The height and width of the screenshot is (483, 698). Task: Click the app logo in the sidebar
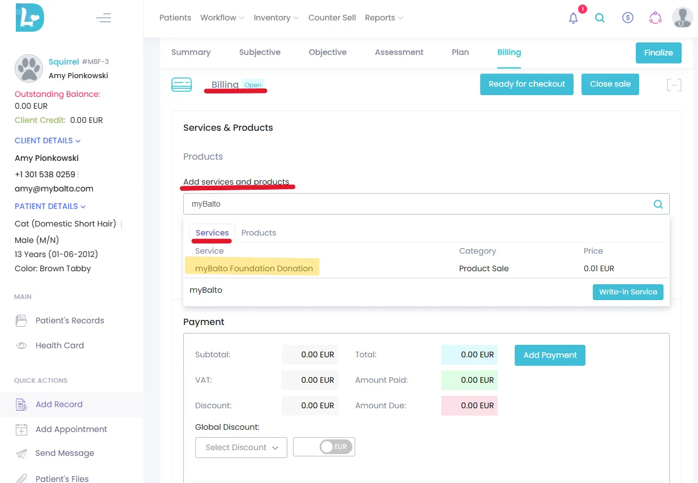click(x=29, y=18)
